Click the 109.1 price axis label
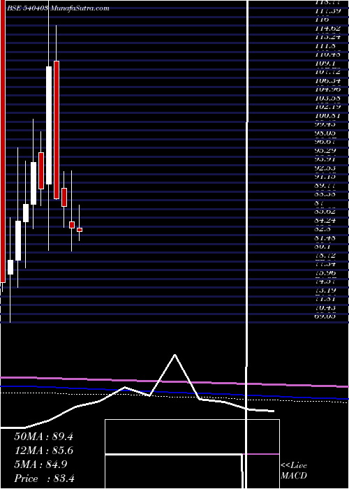This screenshot has width=349, height=489. (x=325, y=63)
